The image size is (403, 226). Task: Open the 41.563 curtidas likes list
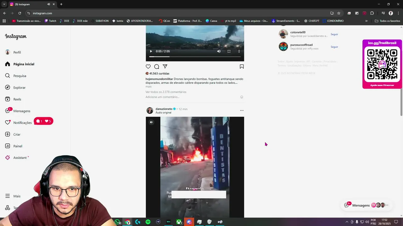click(x=159, y=73)
